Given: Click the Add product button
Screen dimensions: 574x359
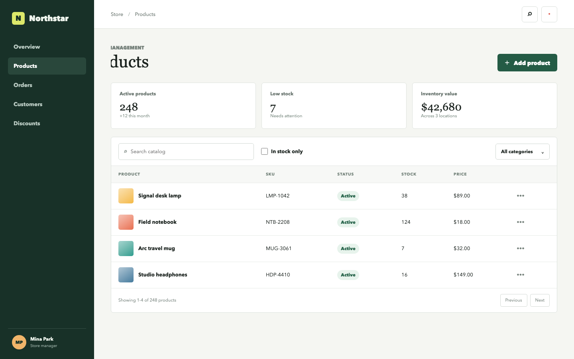Looking at the screenshot, I should click(527, 63).
